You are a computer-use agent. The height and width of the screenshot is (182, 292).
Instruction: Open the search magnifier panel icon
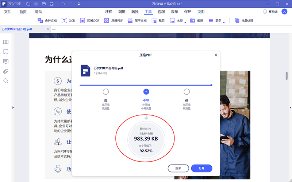tap(6, 81)
